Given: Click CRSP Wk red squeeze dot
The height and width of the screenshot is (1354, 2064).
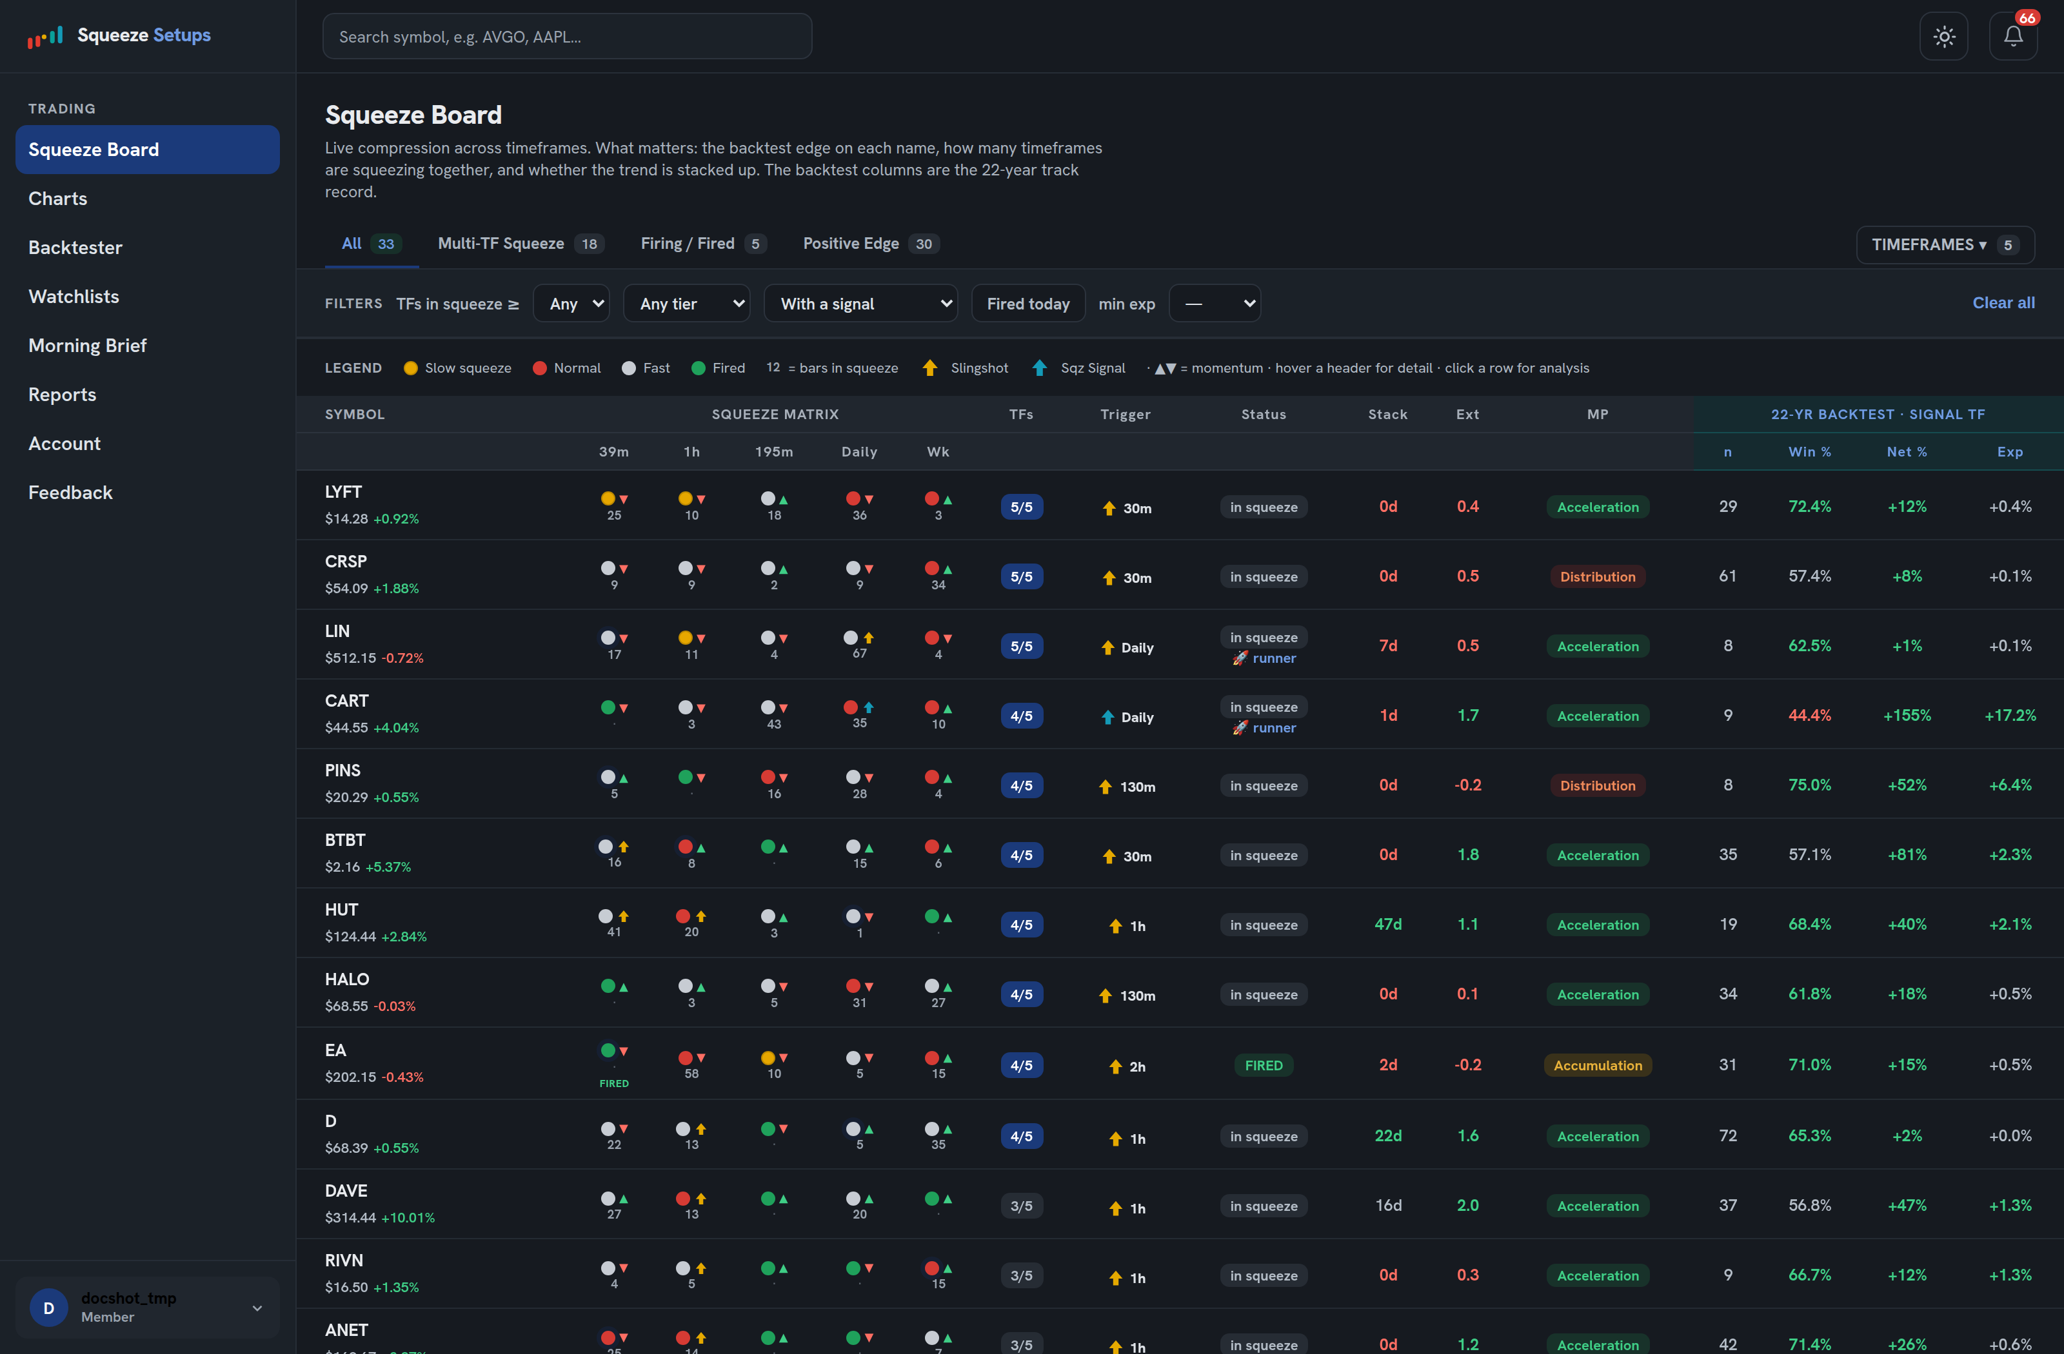Looking at the screenshot, I should (x=931, y=568).
